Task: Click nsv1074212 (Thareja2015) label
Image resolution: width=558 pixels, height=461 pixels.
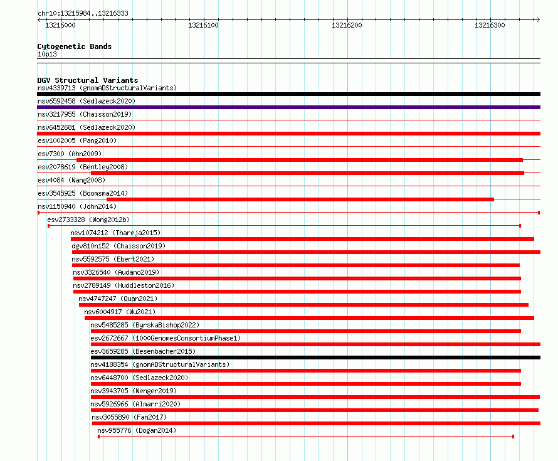Action: coord(115,233)
